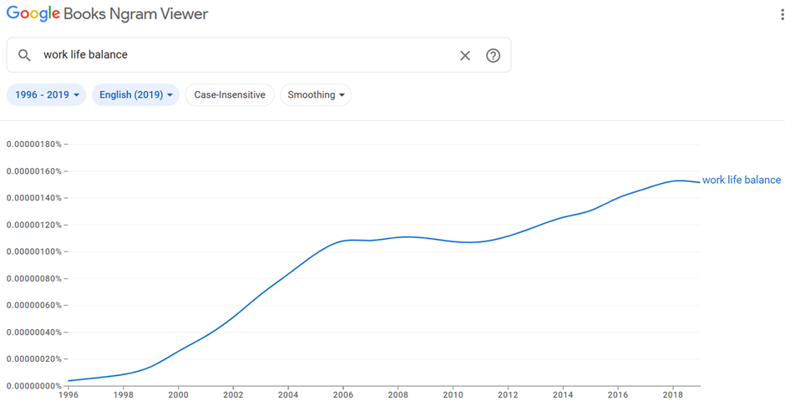The width and height of the screenshot is (785, 401).
Task: Click the 0.00000100% y-axis label
Action: click(34, 251)
